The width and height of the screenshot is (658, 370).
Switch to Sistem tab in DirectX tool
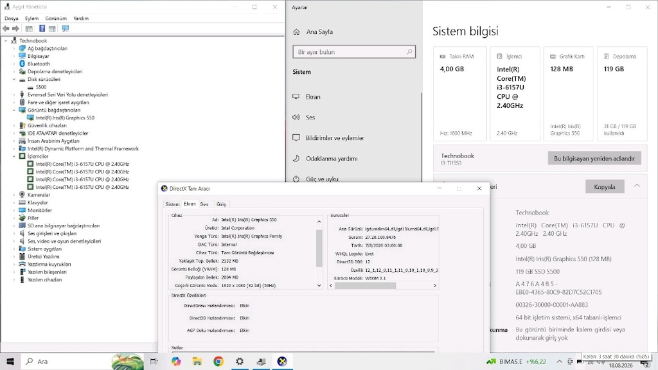pyautogui.click(x=172, y=204)
